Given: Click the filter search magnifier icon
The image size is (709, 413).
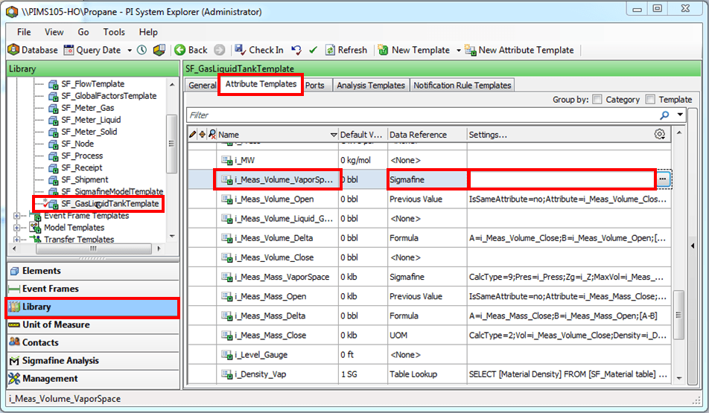Looking at the screenshot, I should pos(664,115).
